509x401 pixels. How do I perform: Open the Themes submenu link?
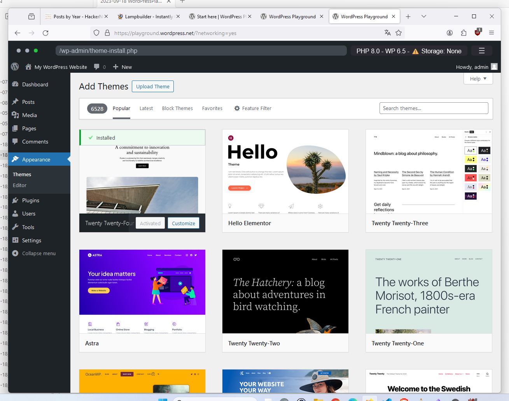coord(22,174)
